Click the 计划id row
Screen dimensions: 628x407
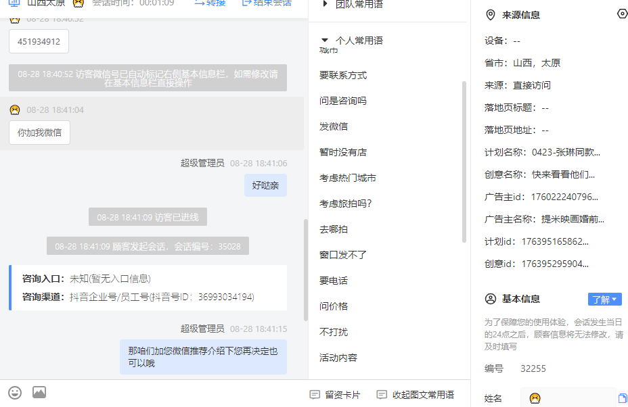pos(537,242)
